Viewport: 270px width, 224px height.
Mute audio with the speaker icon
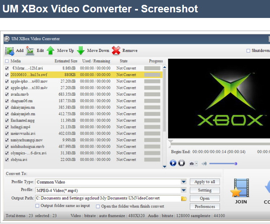(204, 163)
